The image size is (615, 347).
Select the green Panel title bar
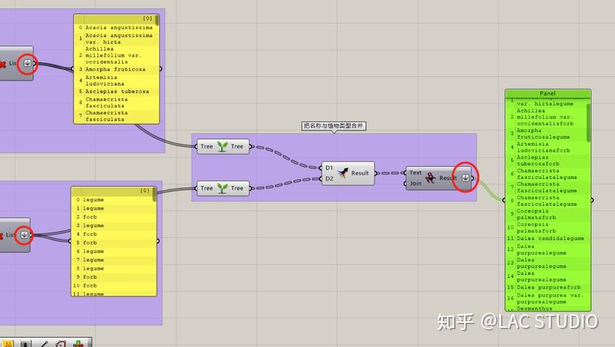coord(548,93)
